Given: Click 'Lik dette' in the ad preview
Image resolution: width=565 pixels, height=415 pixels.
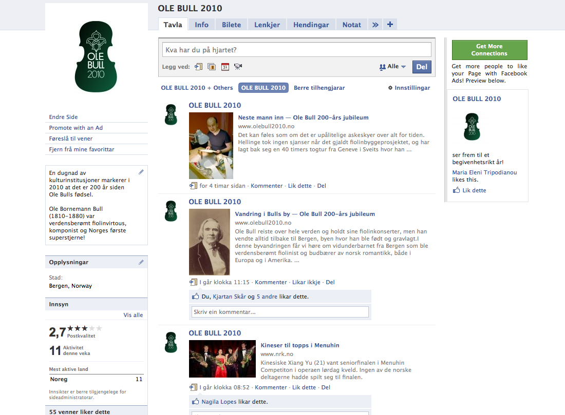Looking at the screenshot, I should point(474,190).
